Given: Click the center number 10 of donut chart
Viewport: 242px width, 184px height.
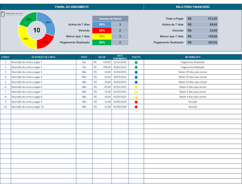Looking at the screenshot, I should [37, 30].
